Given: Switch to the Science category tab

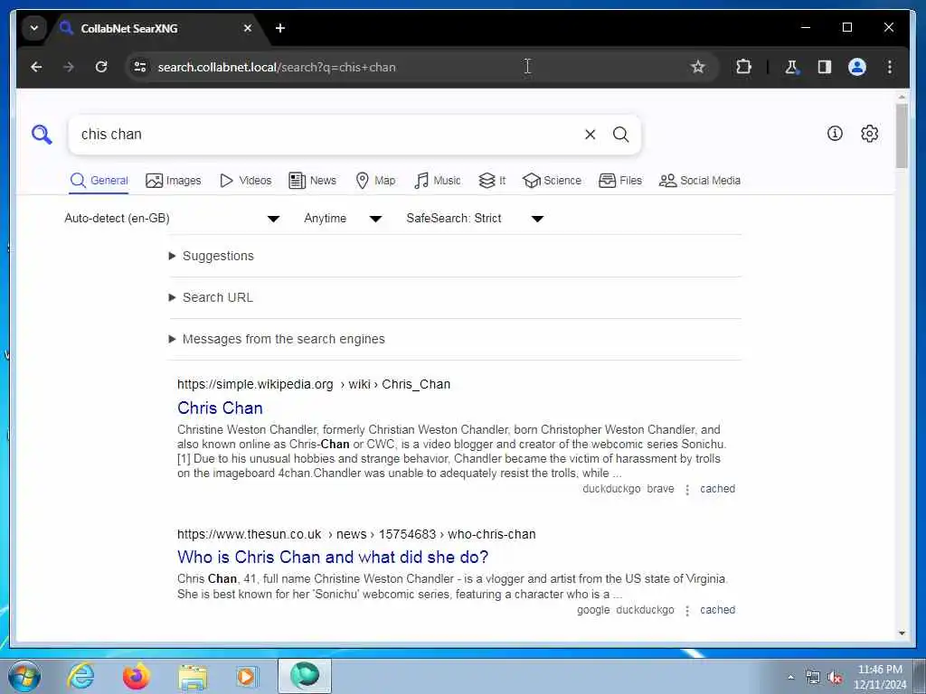Looking at the screenshot, I should pyautogui.click(x=553, y=181).
